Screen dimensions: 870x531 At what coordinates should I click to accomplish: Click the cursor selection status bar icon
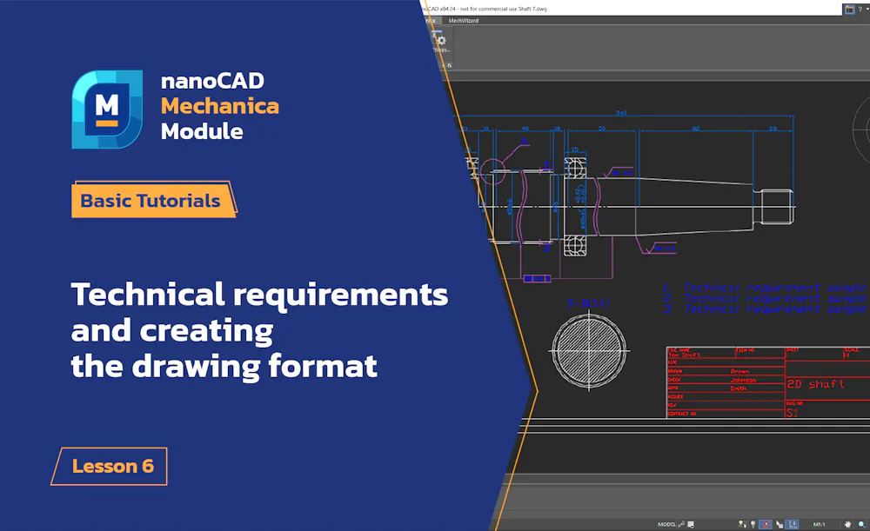779,524
